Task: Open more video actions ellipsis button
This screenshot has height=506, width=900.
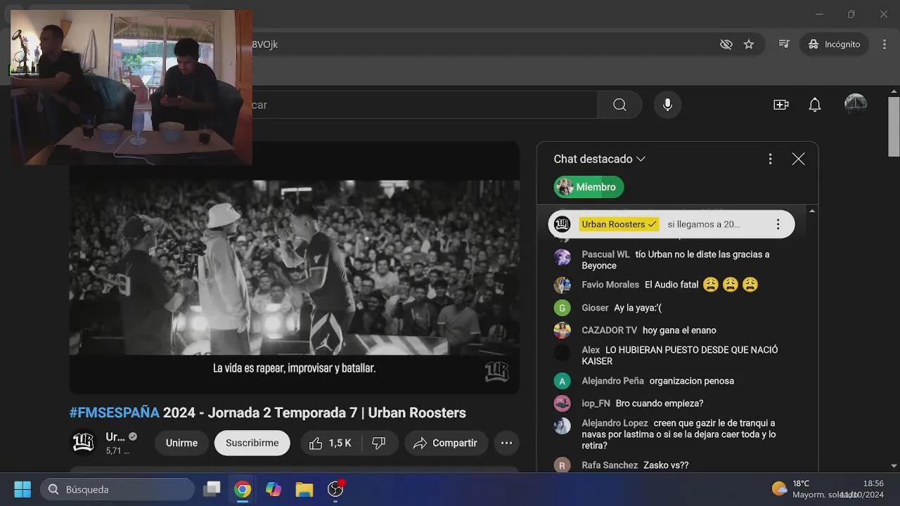Action: coord(506,443)
